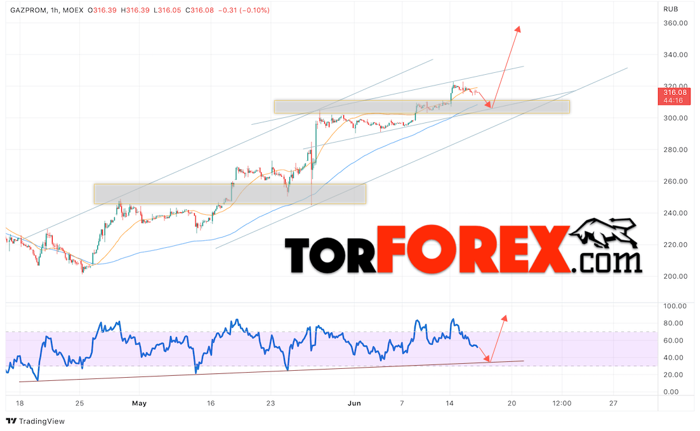Click the MOEX exchange label
This screenshot has height=431, width=700.
[73, 10]
